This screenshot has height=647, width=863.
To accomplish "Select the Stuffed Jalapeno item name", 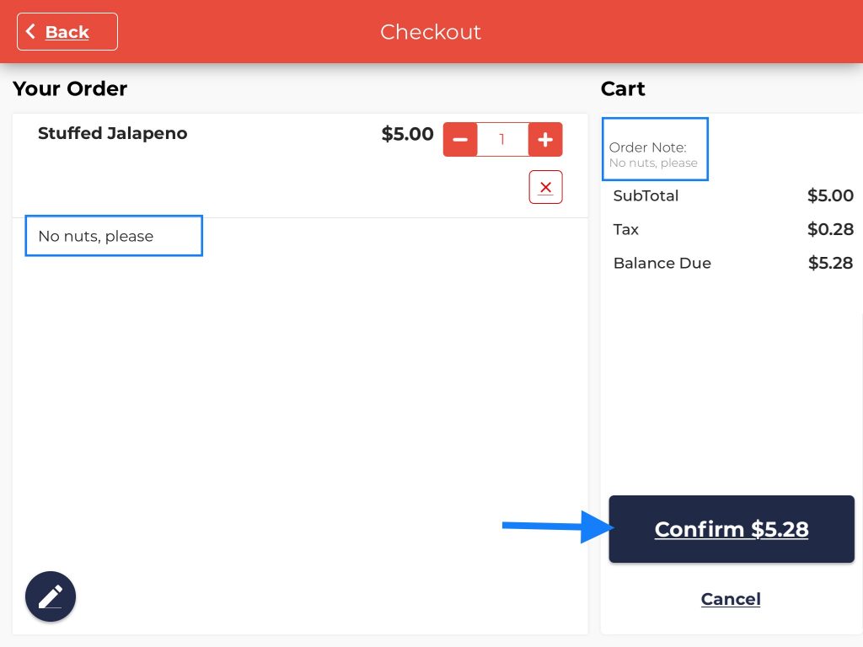I will click(113, 133).
